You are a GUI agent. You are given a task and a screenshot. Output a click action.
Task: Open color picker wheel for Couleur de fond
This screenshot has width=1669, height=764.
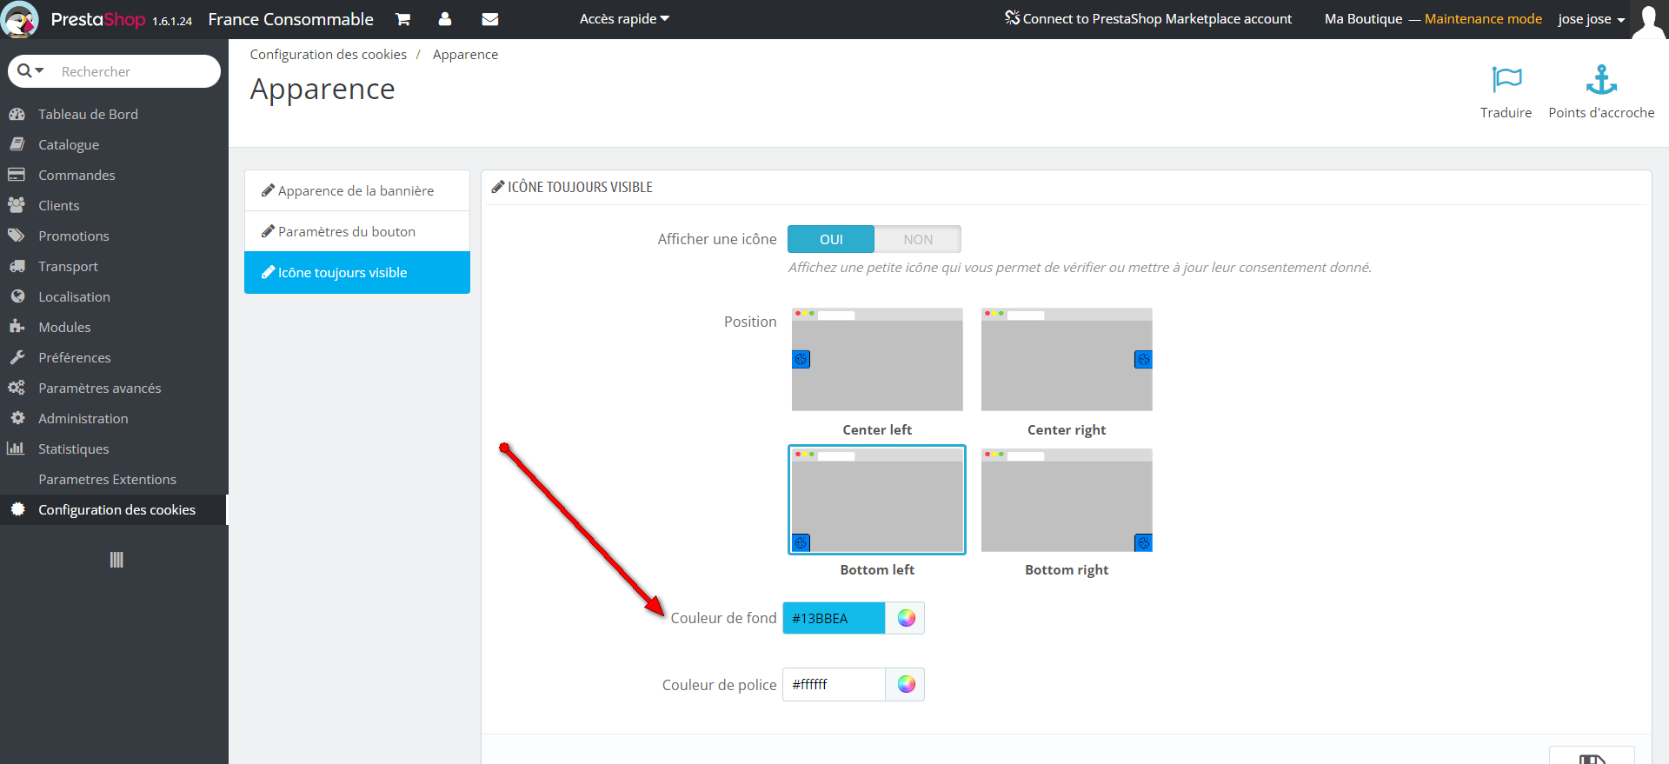point(906,618)
